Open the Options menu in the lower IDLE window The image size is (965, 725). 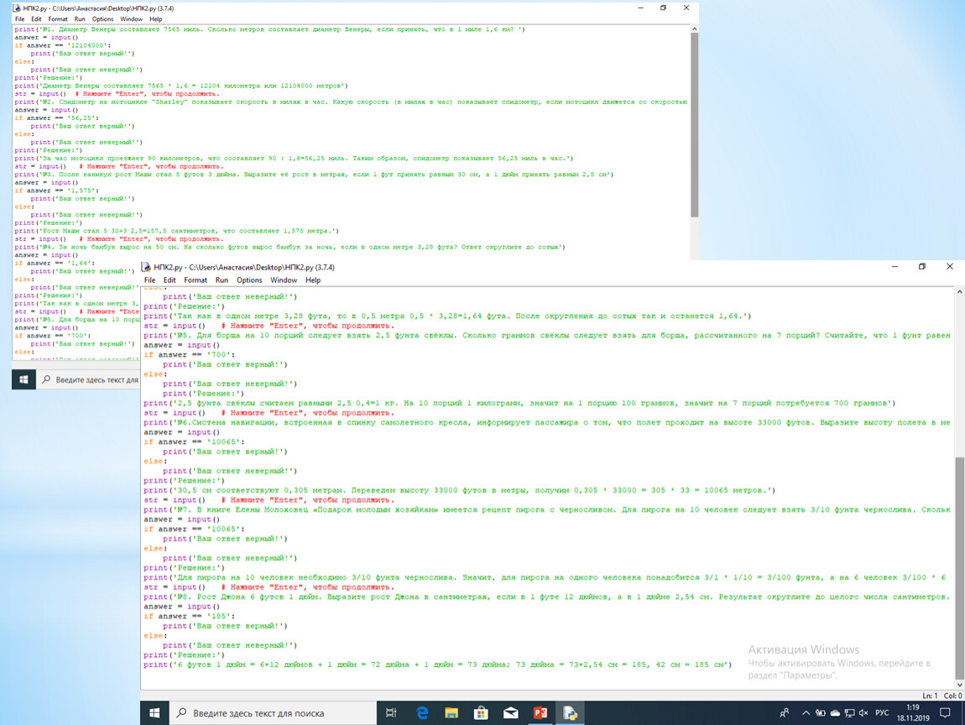pyautogui.click(x=249, y=280)
